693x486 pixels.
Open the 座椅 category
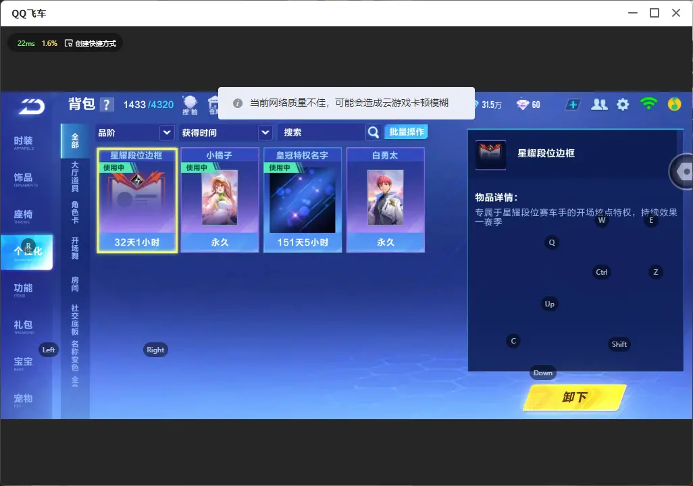tap(24, 215)
